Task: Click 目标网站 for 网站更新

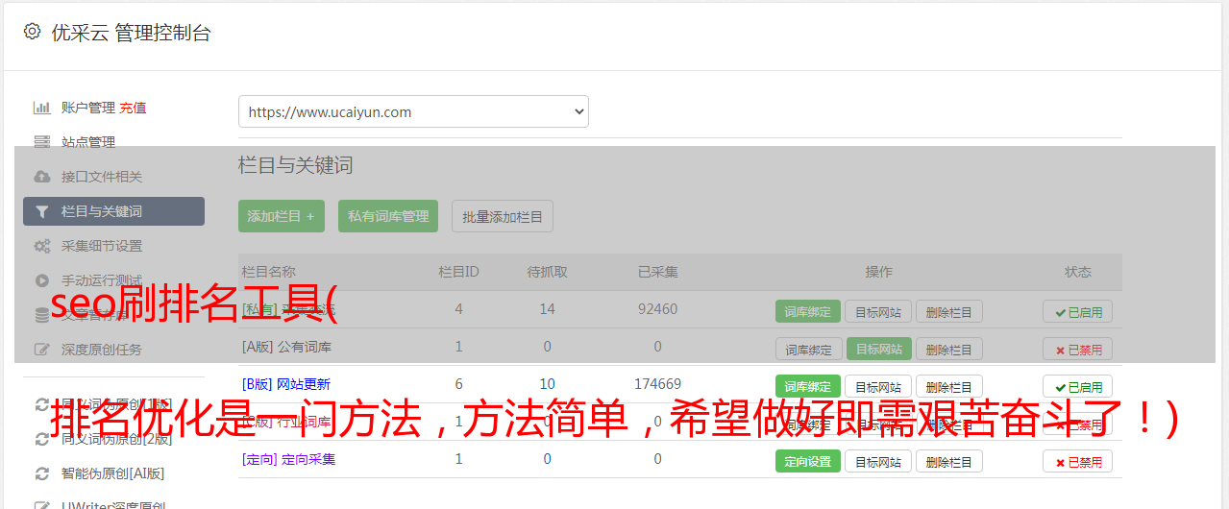Action: [x=878, y=386]
